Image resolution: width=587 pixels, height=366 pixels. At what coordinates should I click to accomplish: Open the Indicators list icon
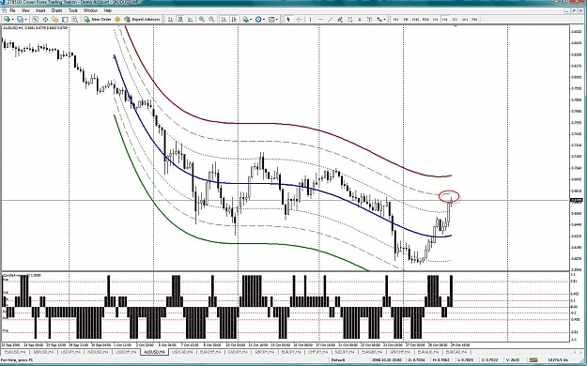click(245, 19)
